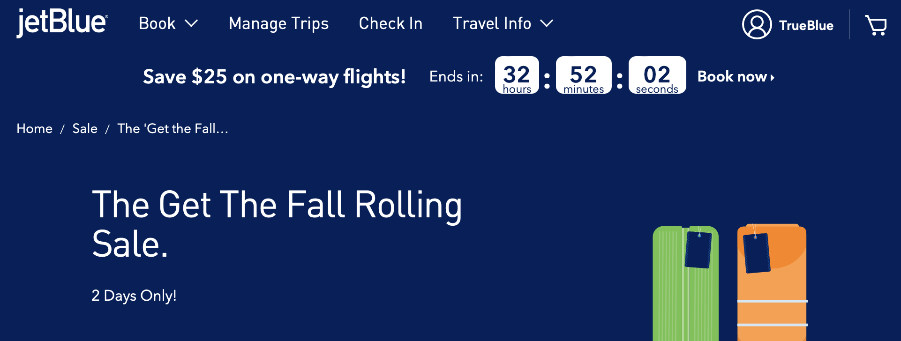Click the tag on the orange suitcase
The height and width of the screenshot is (341, 901).
pyautogui.click(x=757, y=253)
